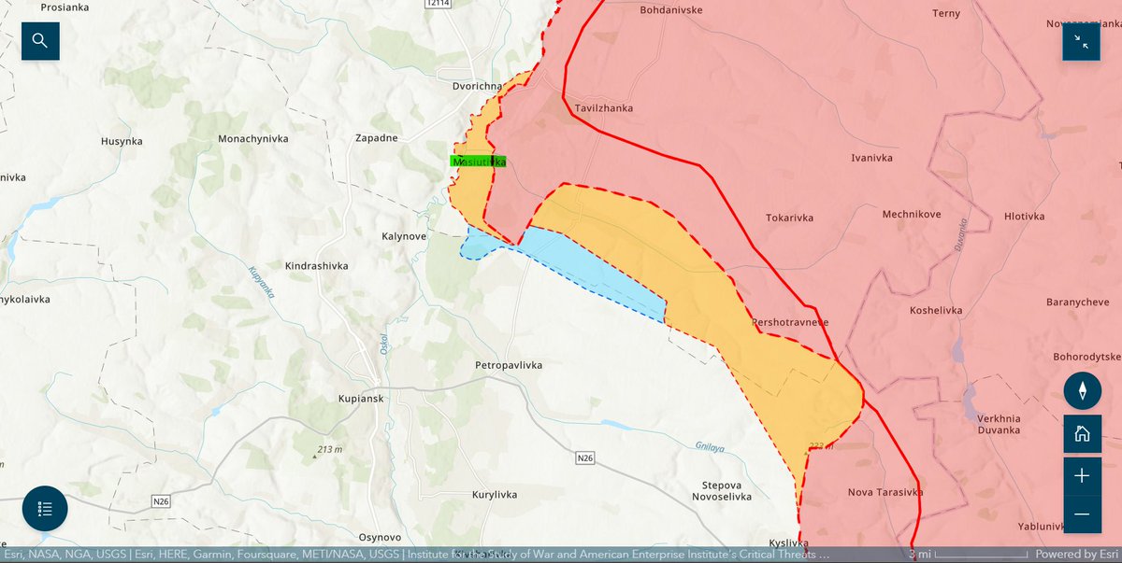
Task: Zoom out with the minus button
Action: (x=1082, y=514)
